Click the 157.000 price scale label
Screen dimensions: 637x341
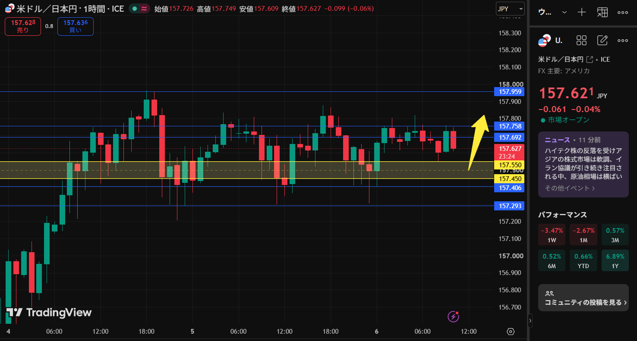click(510, 256)
